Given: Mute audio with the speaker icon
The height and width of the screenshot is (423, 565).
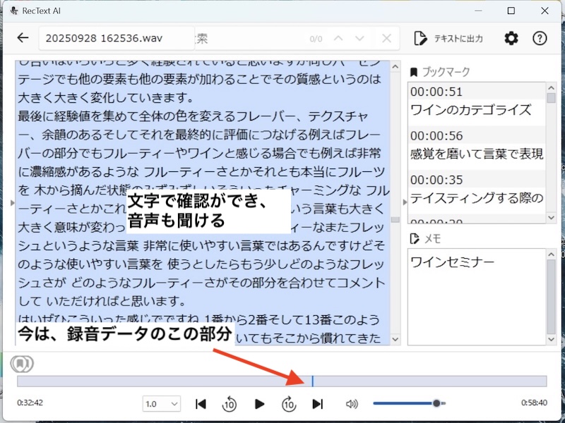Looking at the screenshot, I should (x=352, y=404).
